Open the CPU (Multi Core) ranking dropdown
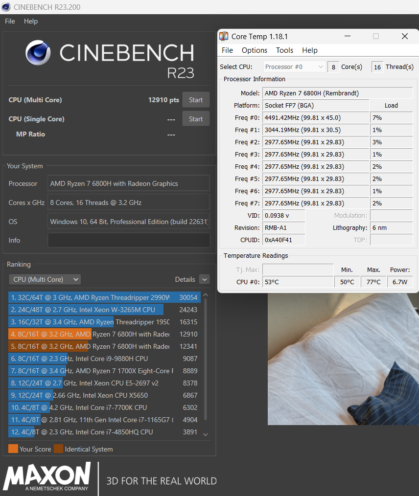 (x=45, y=279)
